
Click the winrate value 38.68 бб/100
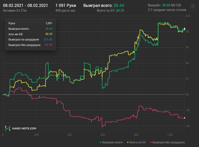(171, 5)
